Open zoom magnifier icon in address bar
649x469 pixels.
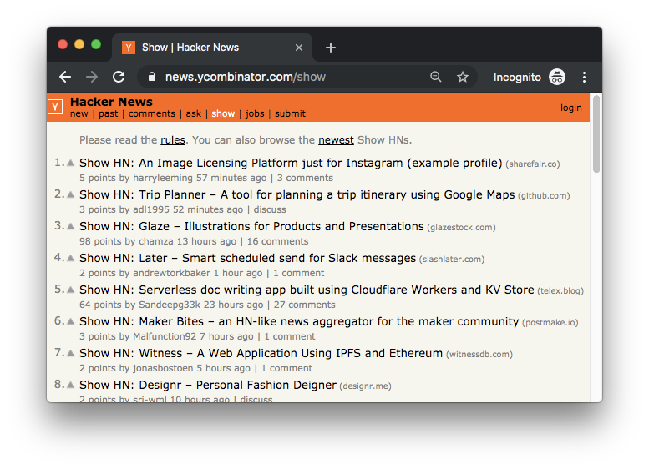click(x=436, y=77)
